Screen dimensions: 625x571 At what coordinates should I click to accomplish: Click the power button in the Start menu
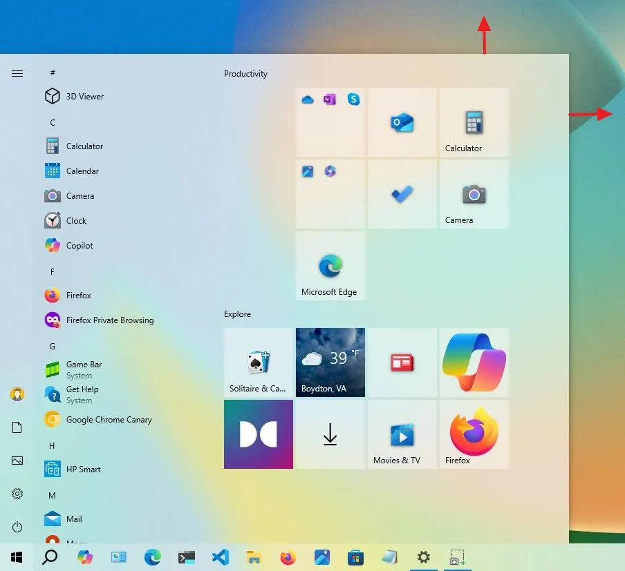[17, 527]
